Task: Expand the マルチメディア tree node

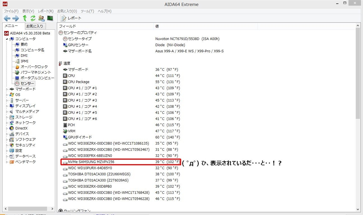Action: point(7,111)
